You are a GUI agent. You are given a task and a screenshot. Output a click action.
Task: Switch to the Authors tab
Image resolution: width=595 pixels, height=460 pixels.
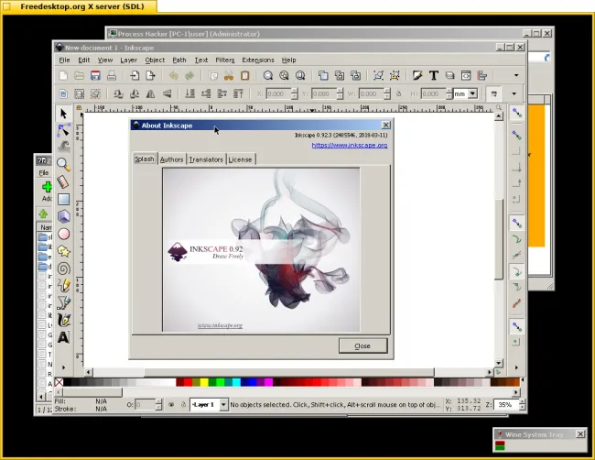[171, 159]
